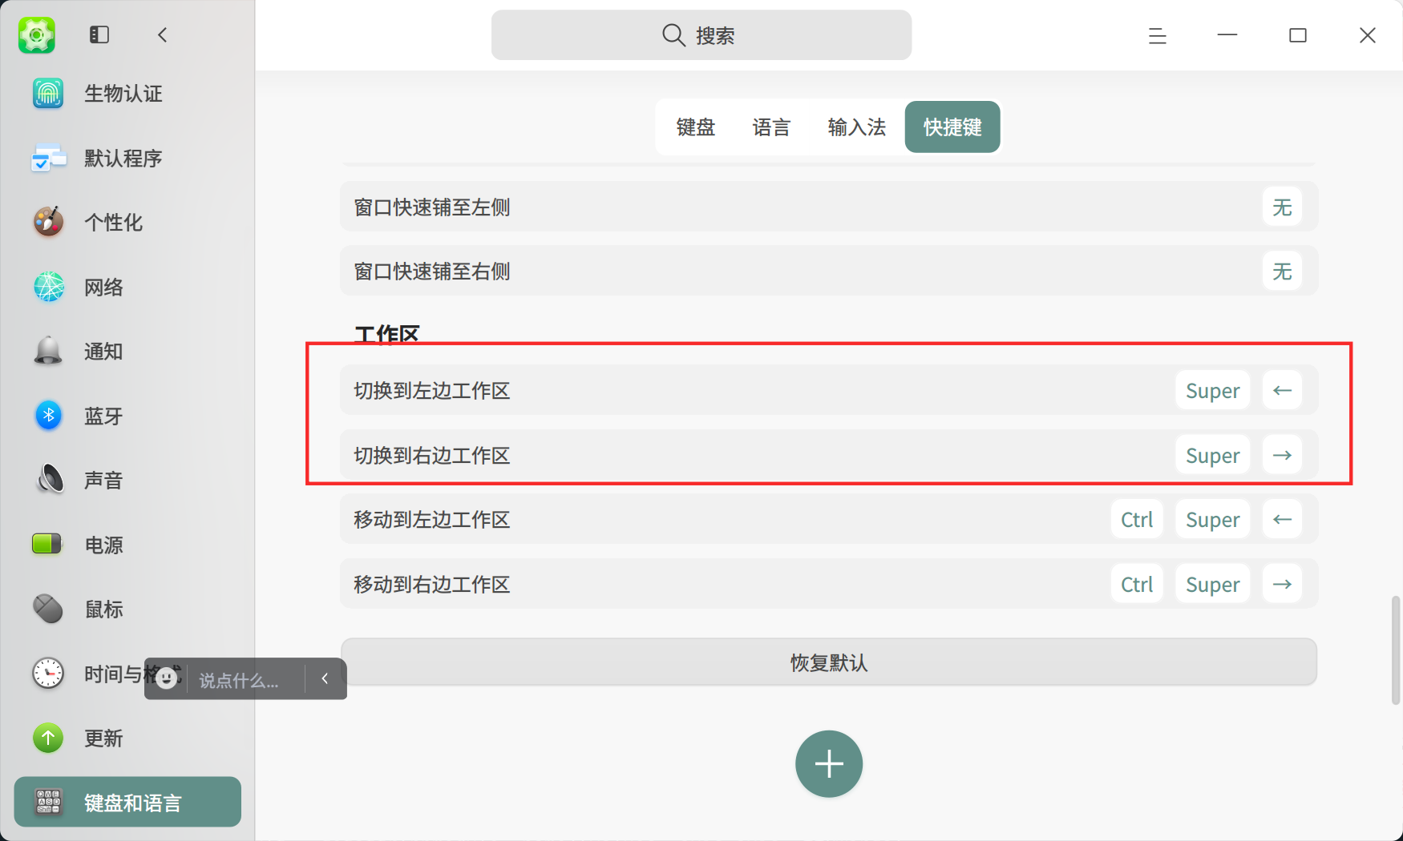Click the control center app logo

(x=37, y=35)
